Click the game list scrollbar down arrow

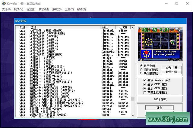[x=133, y=115]
